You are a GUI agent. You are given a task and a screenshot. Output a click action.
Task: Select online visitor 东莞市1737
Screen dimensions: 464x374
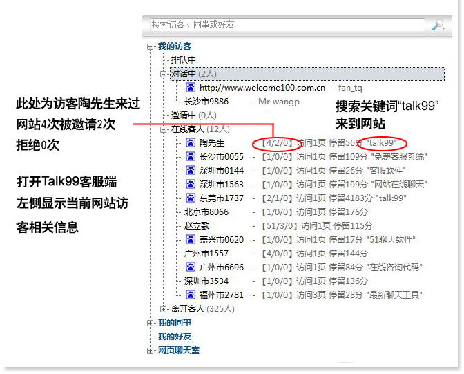[222, 198]
